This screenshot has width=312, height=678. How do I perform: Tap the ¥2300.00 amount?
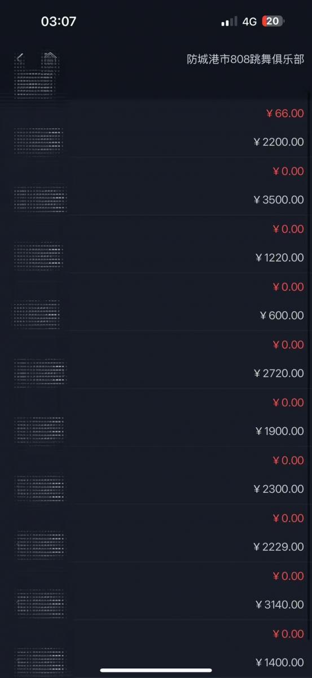(279, 489)
